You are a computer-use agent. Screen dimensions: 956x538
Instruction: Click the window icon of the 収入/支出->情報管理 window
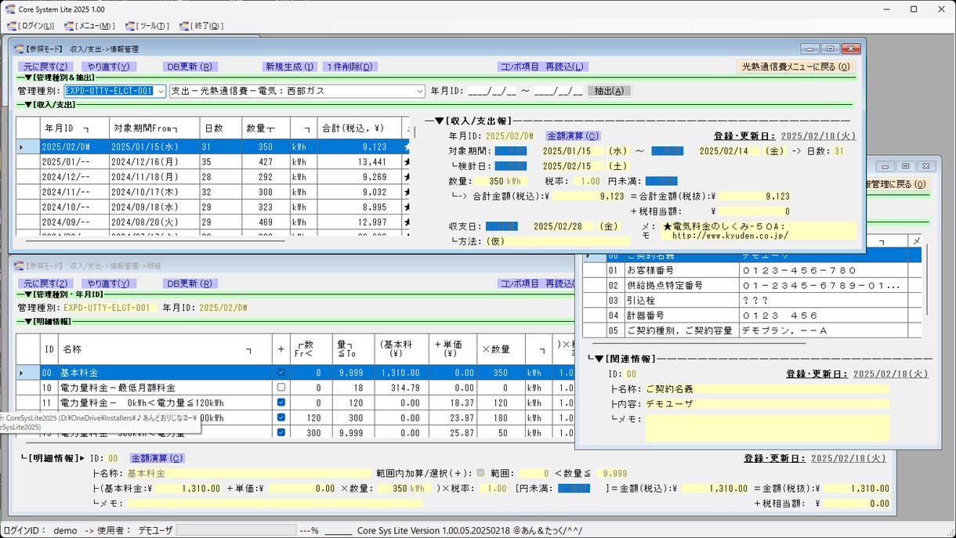[20, 49]
